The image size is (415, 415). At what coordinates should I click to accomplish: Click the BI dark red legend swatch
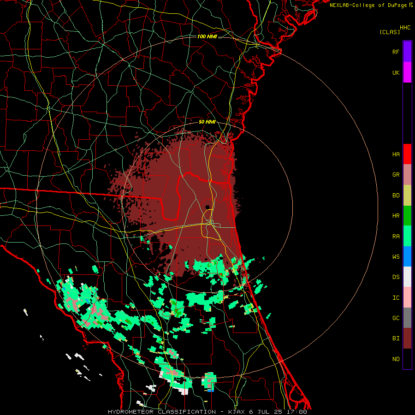(407, 338)
